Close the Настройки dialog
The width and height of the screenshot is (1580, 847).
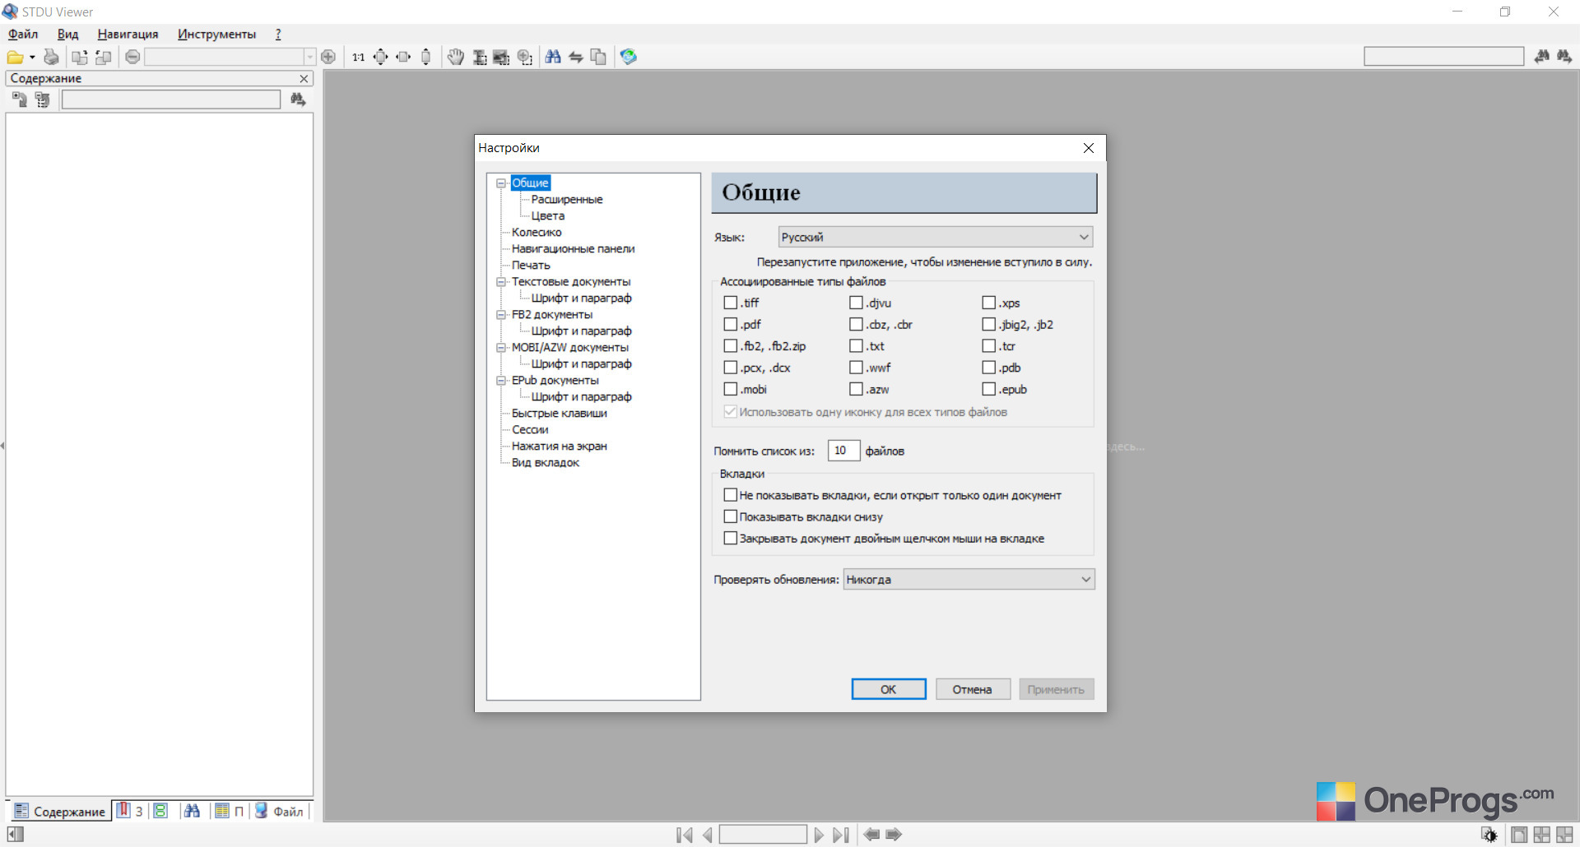pos(1089,148)
